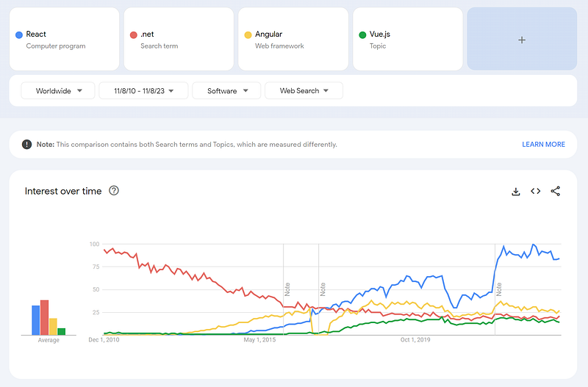
Task: Click the green Vue.js color dot
Action: 362,35
